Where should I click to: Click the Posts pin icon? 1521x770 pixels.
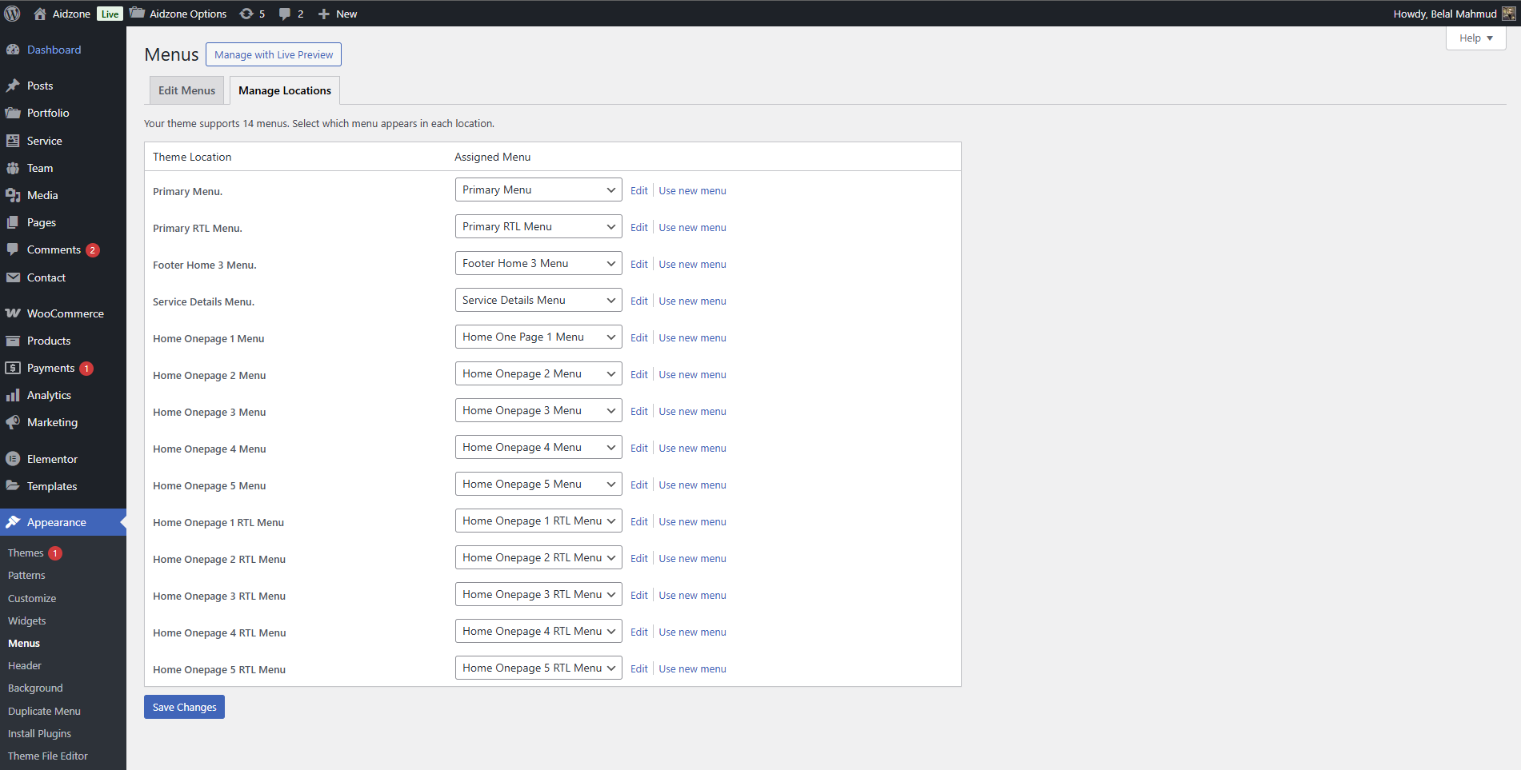(13, 86)
